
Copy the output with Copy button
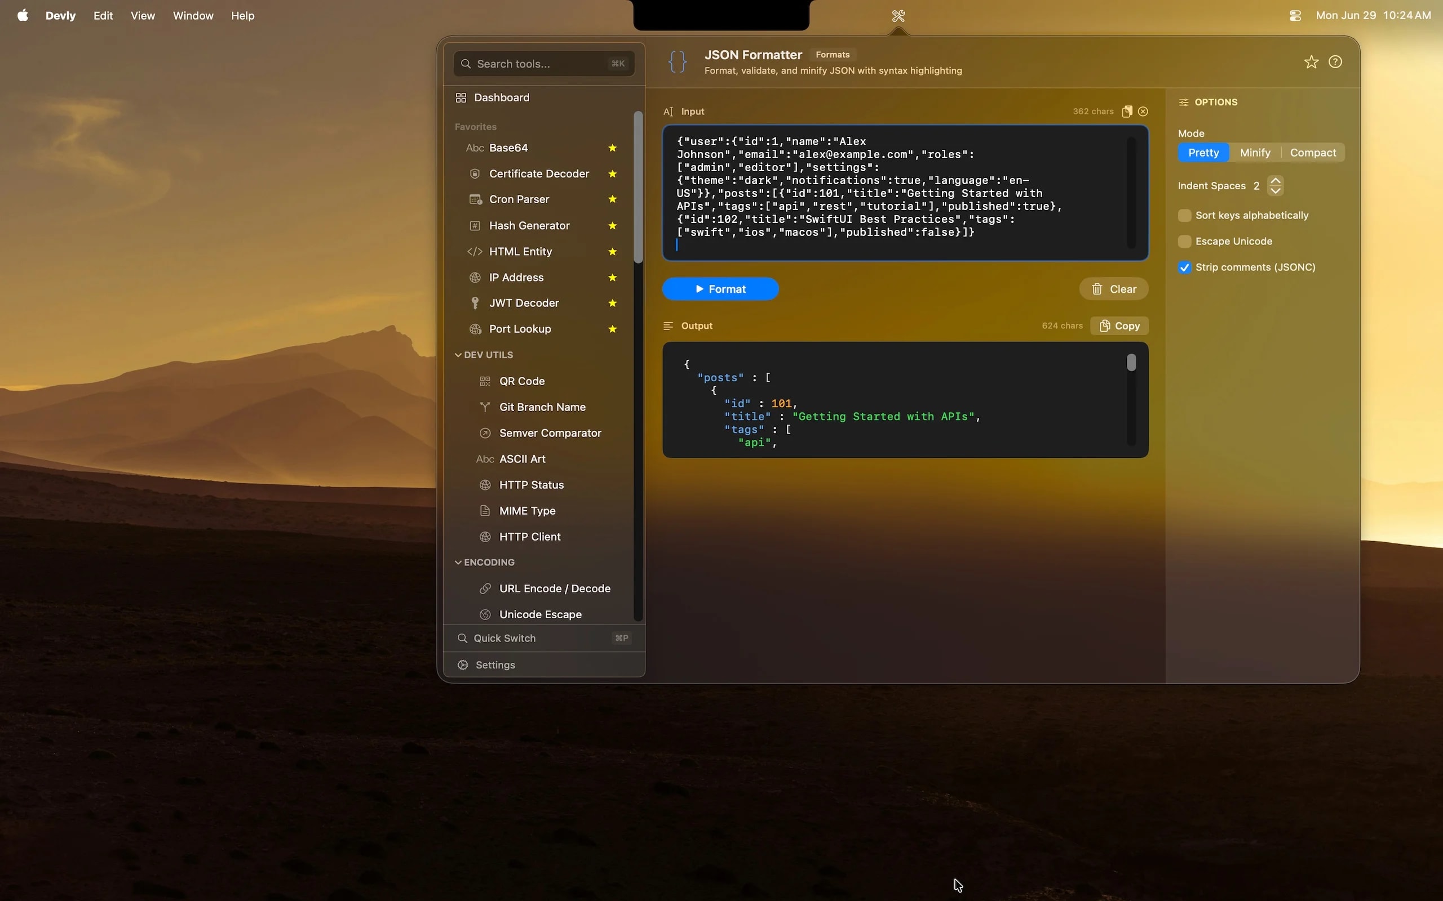1119,326
